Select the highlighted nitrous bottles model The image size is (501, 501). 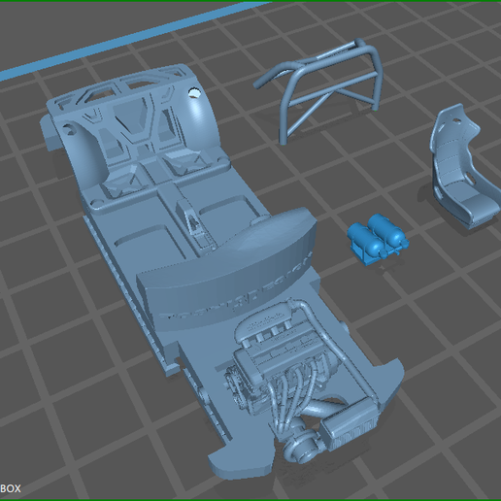(x=377, y=239)
